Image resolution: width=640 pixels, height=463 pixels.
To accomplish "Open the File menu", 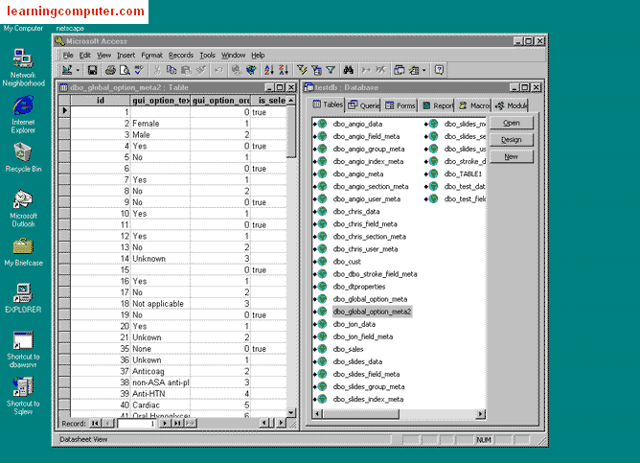I will 68,56.
